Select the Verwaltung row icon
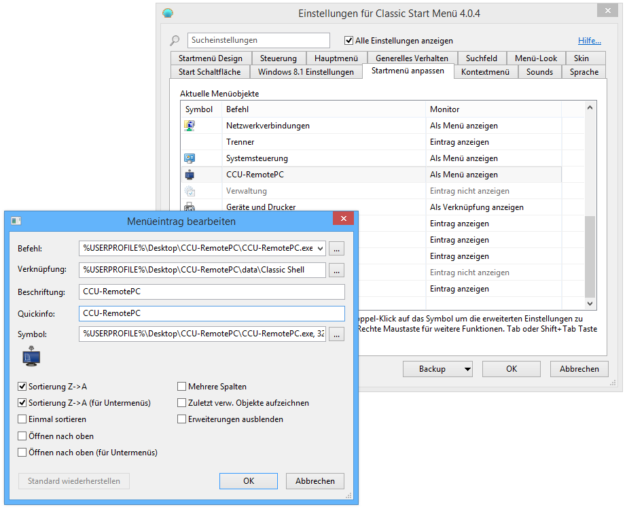The width and height of the screenshot is (627, 509). tap(190, 191)
